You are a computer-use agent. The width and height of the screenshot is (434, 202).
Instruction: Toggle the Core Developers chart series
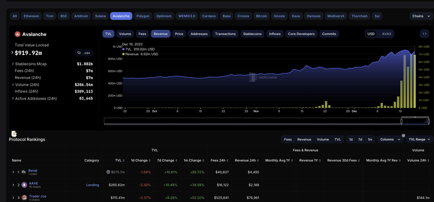click(301, 34)
